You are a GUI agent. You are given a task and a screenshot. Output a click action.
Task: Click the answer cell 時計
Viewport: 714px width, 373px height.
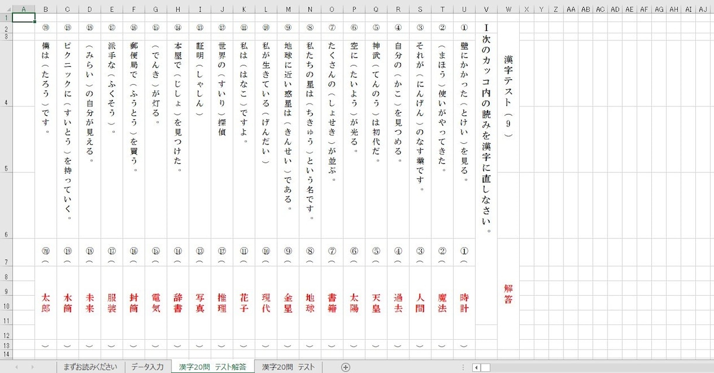pyautogui.click(x=464, y=303)
